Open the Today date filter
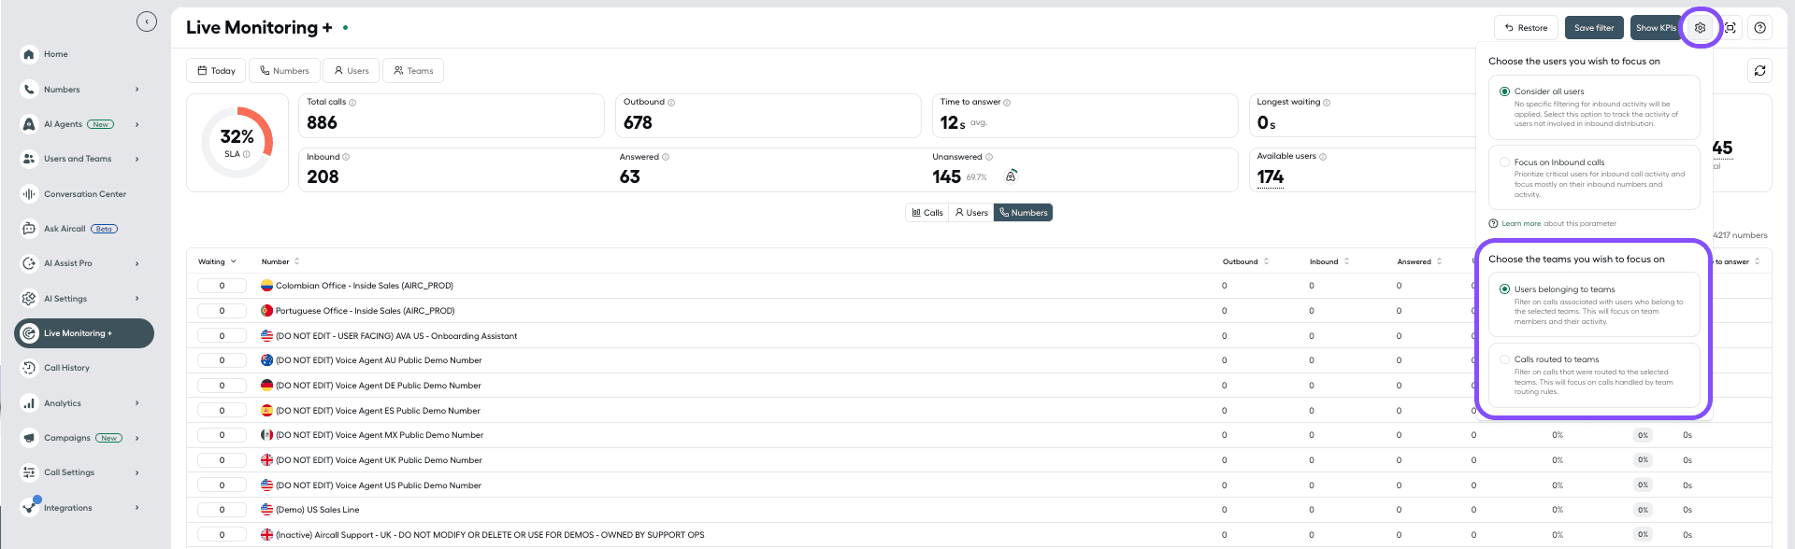Viewport: 1795px width, 549px height. 216,71
